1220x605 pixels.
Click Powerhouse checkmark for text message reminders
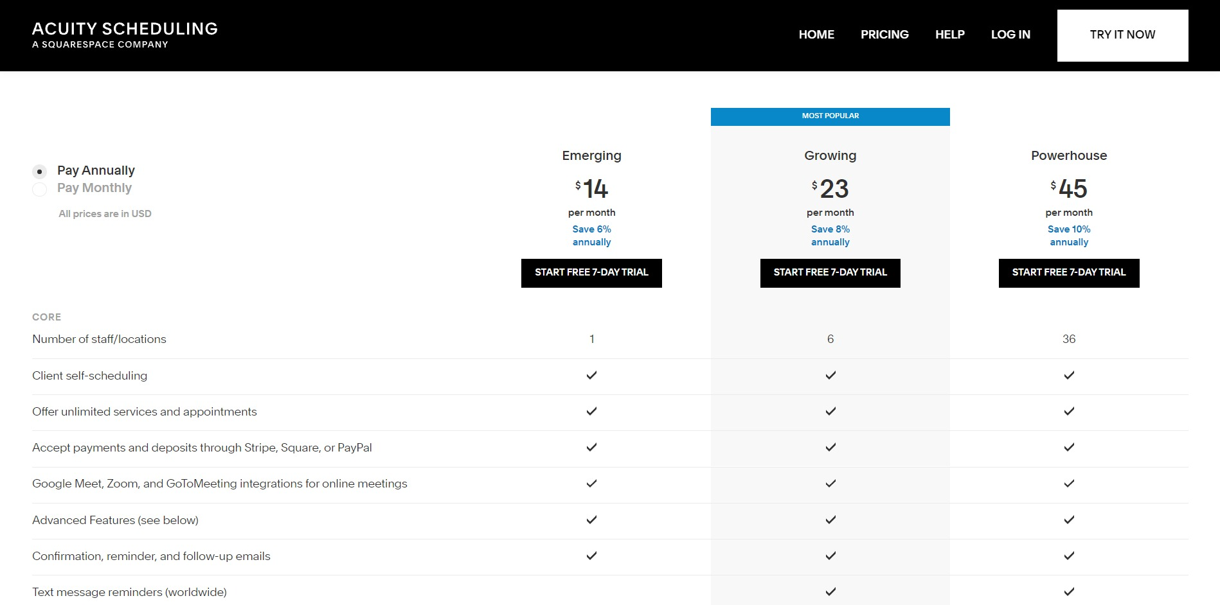tap(1069, 592)
